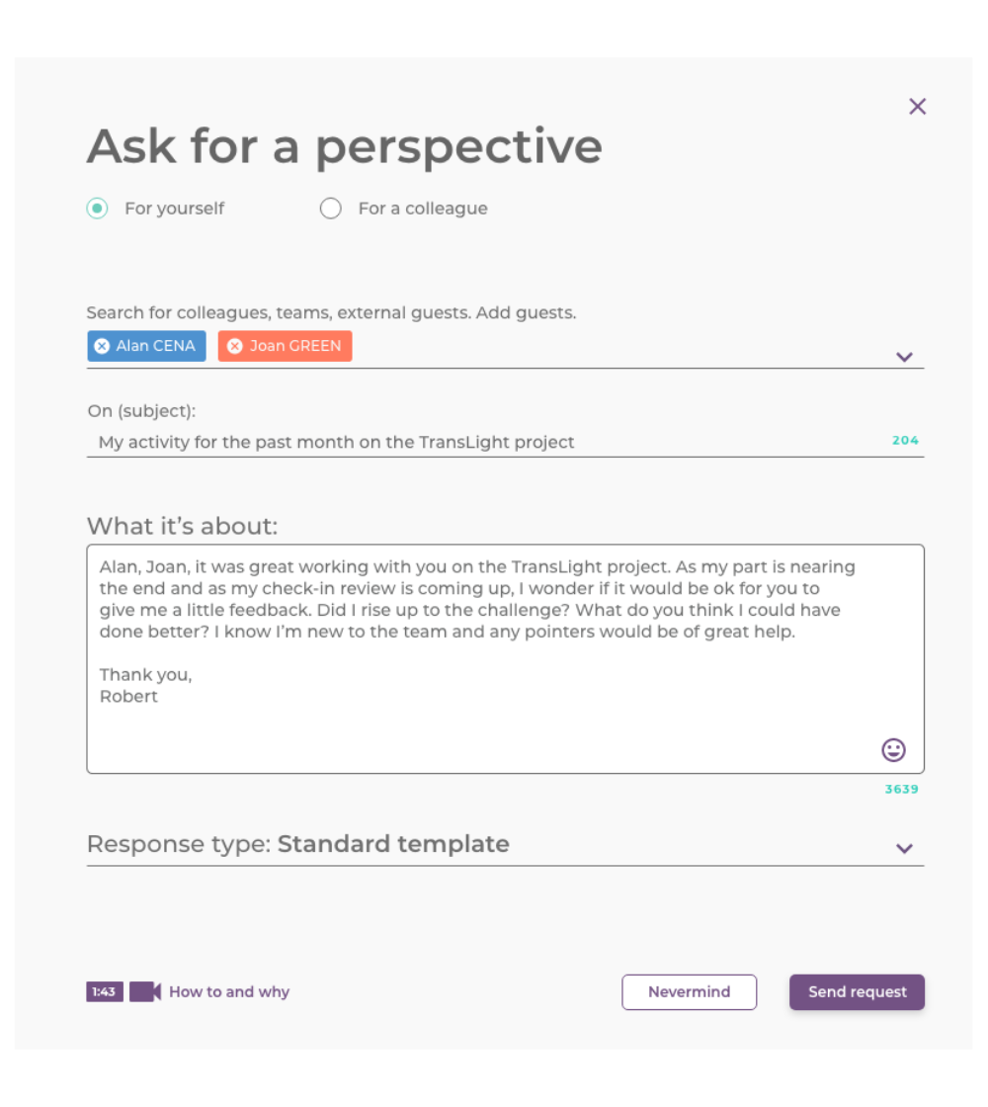Expand "Response type: Standard template" options
Viewport: 988px width, 1107px height.
(x=902, y=848)
